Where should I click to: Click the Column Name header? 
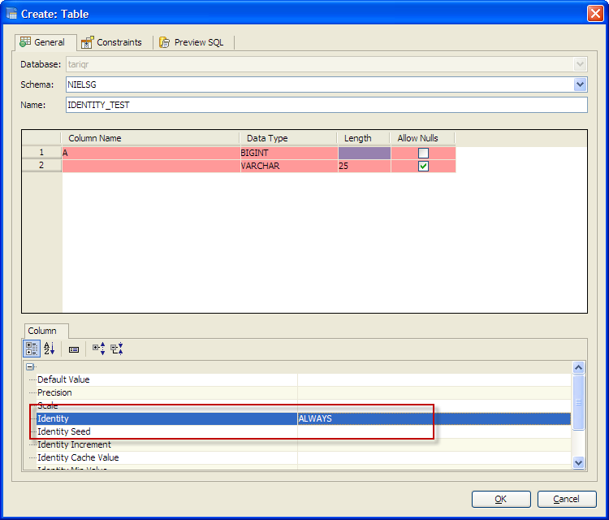coord(150,138)
